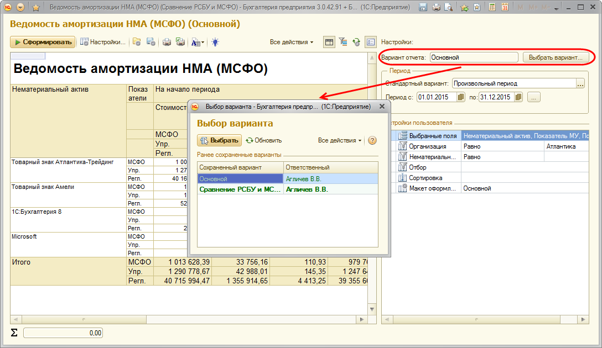Click Выбрать вариант... button

555,57
